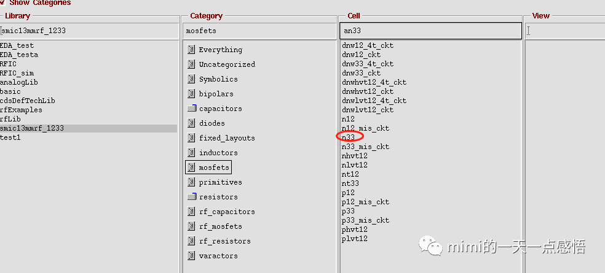This screenshot has width=605, height=273.
Task: Click the bipolars category icon
Action: coord(191,94)
